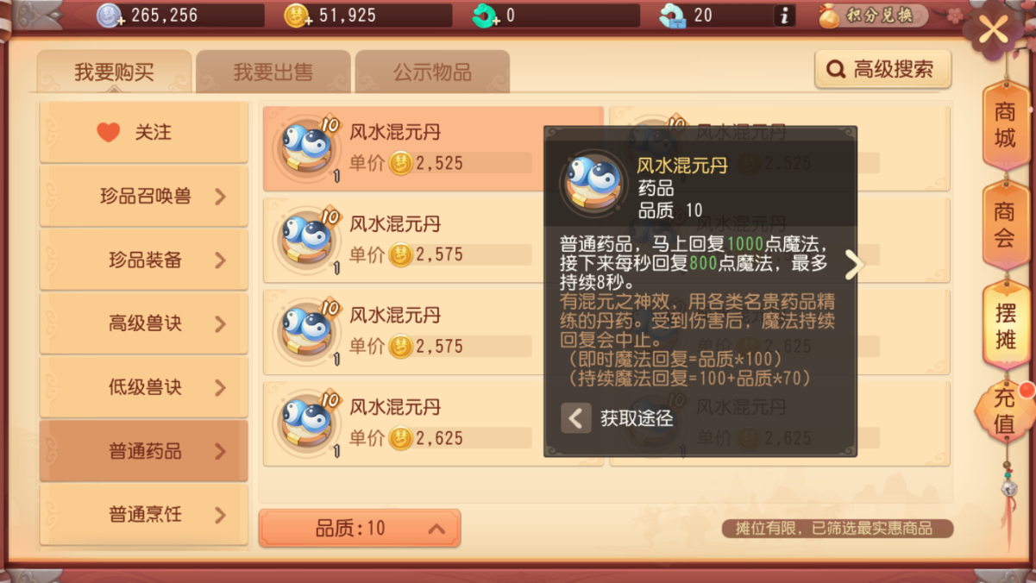This screenshot has width=1036, height=583.
Task: Select first 风水混元丹 listing priced 2,525
Action: 433,148
